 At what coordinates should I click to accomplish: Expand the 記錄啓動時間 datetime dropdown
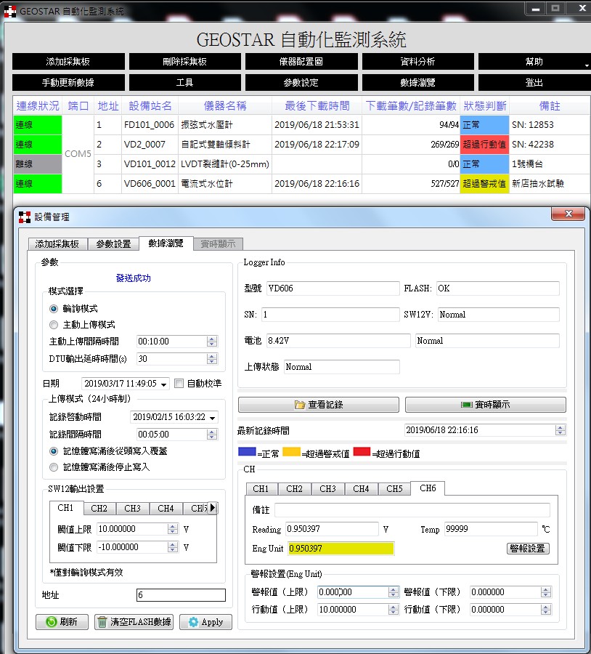click(x=212, y=418)
